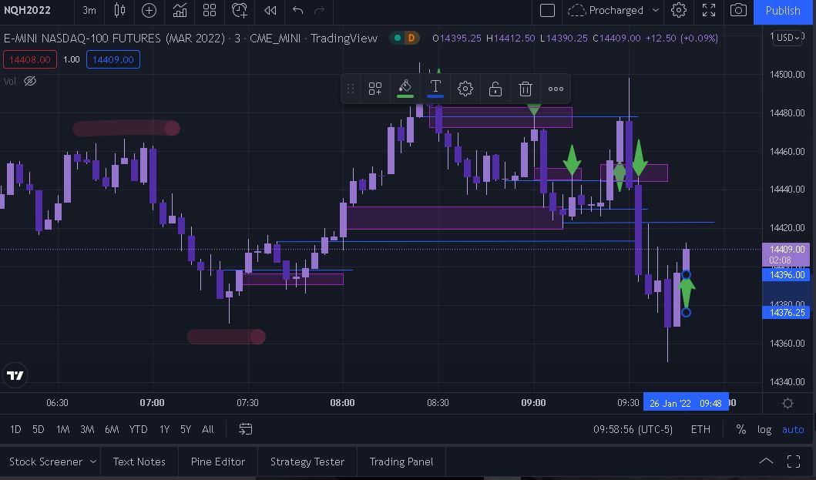Screen dimensions: 816x480
Task: Open more drawing options menu
Action: coord(556,89)
